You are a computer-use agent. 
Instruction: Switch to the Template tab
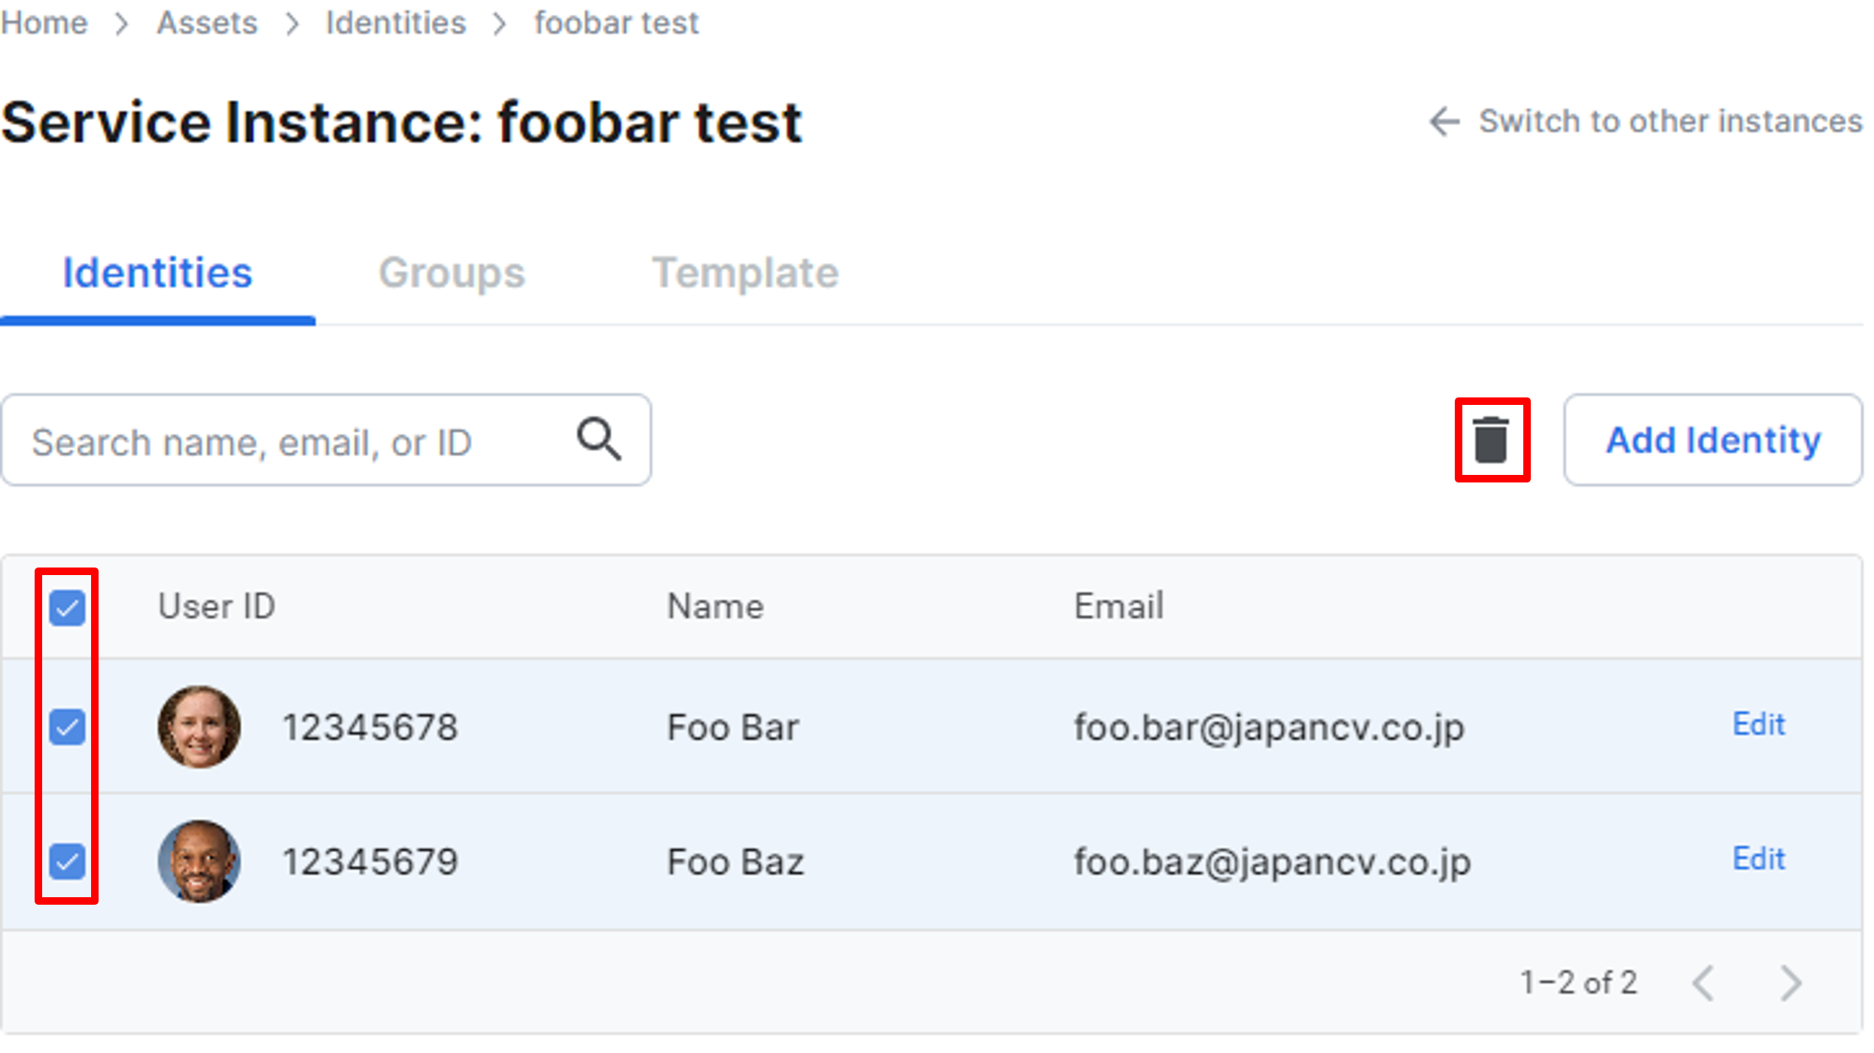click(x=744, y=273)
